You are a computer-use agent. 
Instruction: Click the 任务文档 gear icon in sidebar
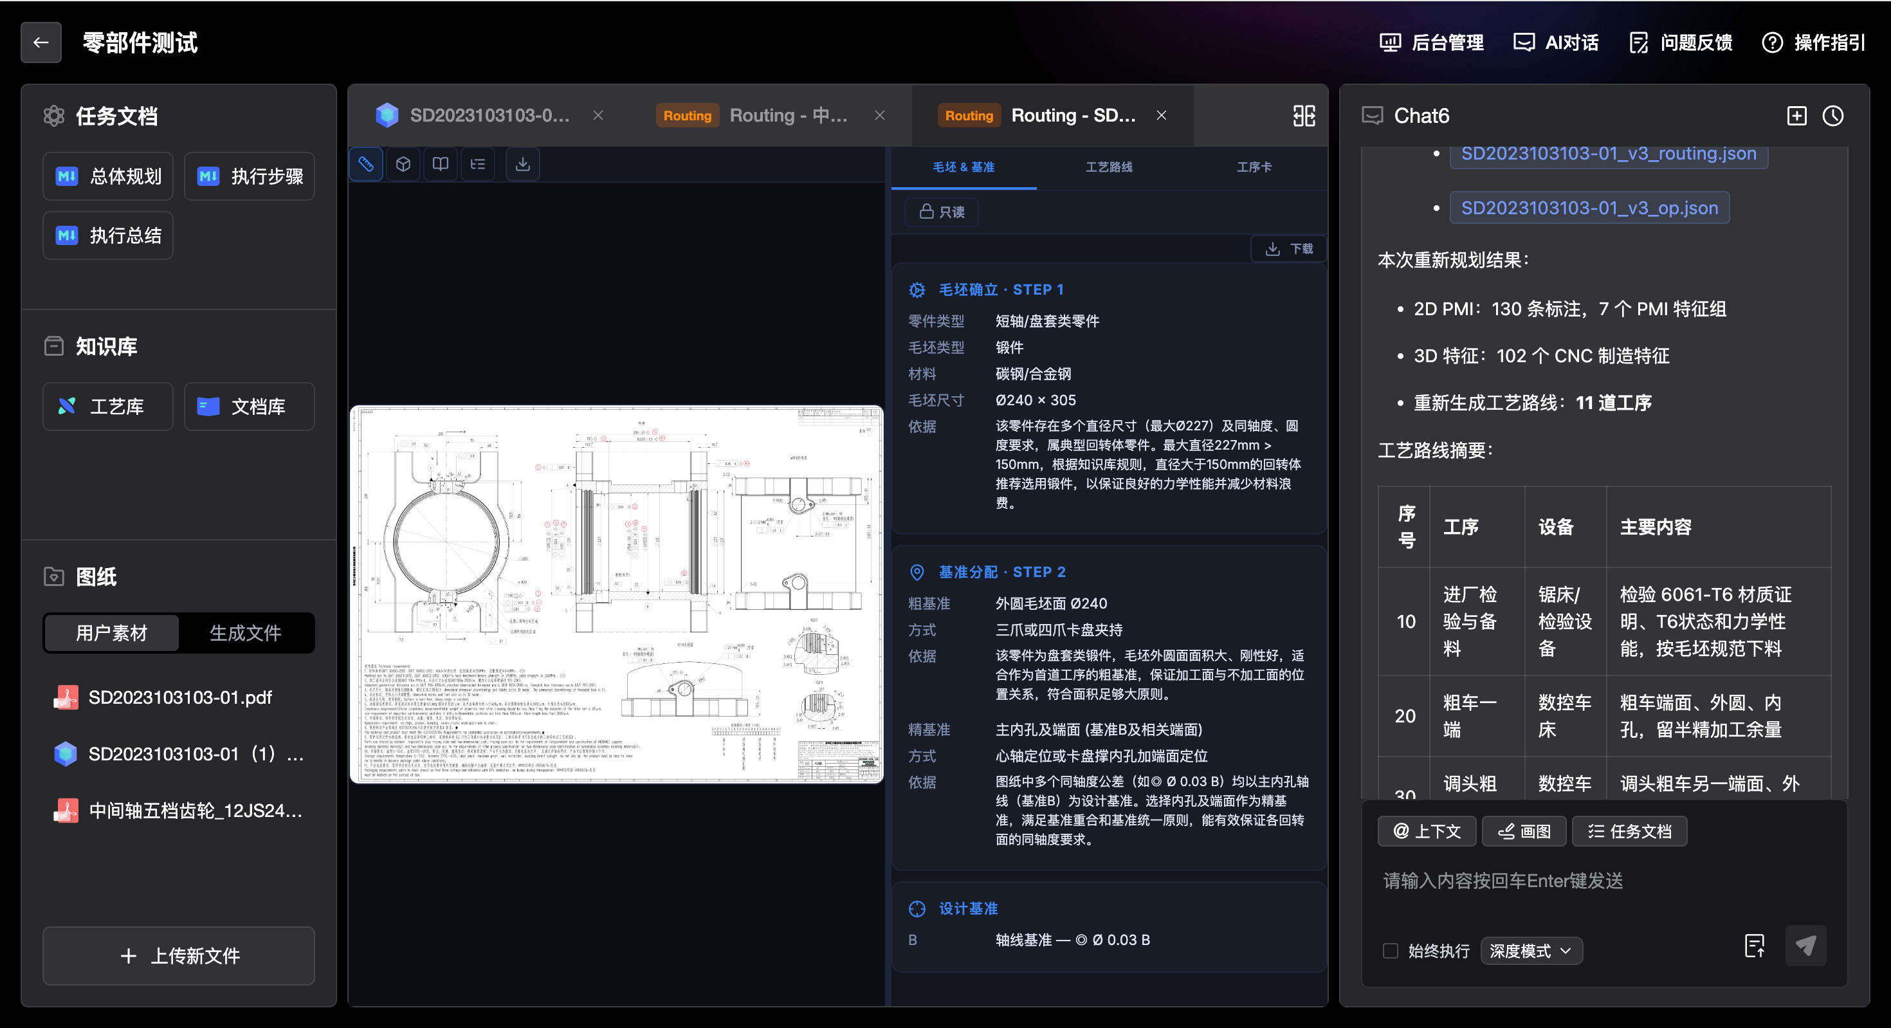(x=53, y=116)
